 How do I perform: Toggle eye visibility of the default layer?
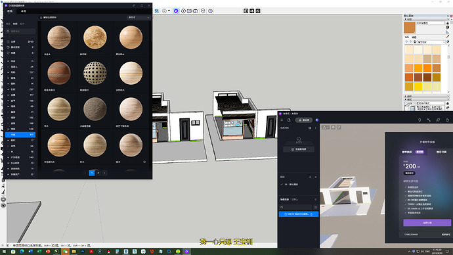coord(286,184)
